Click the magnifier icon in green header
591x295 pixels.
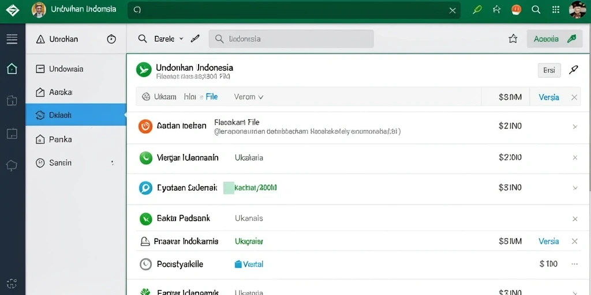[536, 10]
